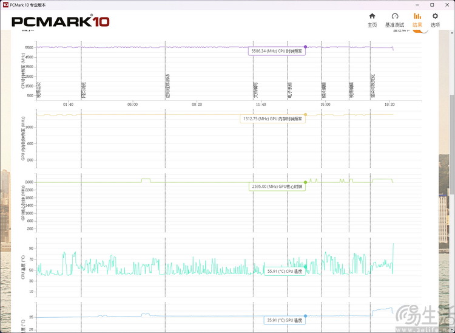The height and width of the screenshot is (333, 455).
Task: Click the 2595.00 (MHz) GPU核心时钟 tooltip
Action: coord(277,187)
